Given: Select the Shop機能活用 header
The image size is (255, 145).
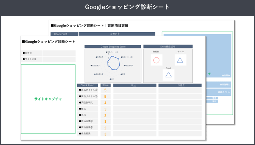Looking at the screenshot, I should point(168,47).
